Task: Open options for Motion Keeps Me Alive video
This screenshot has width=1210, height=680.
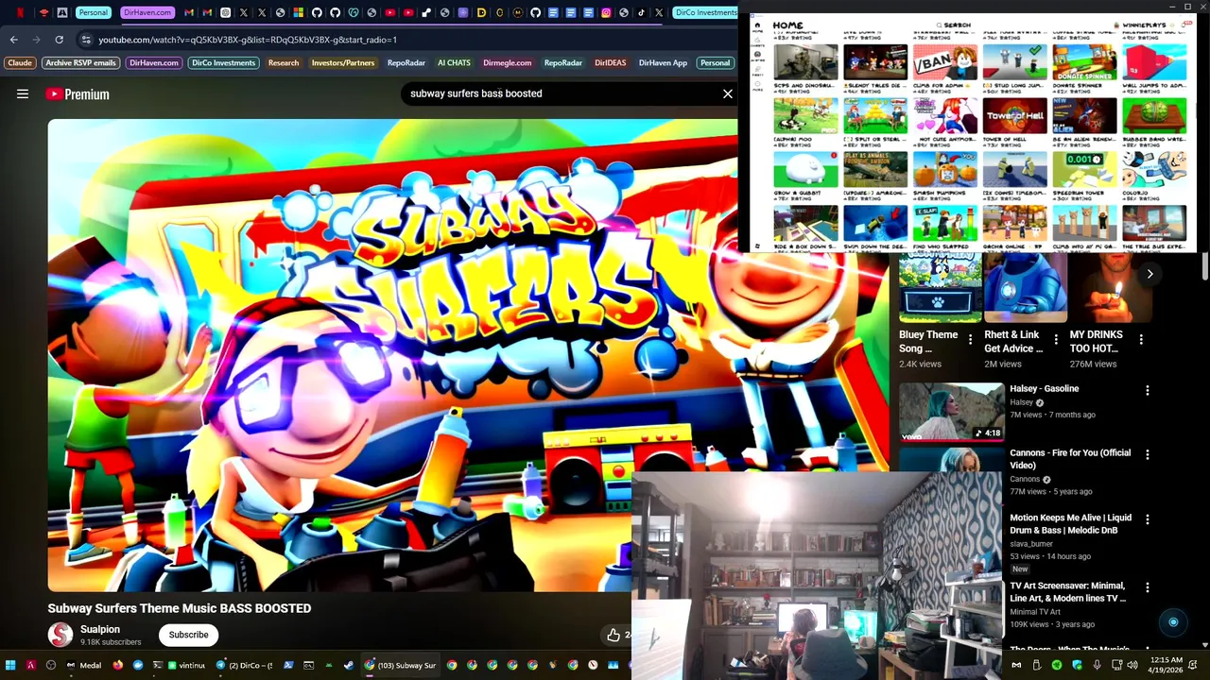Action: 1147,519
